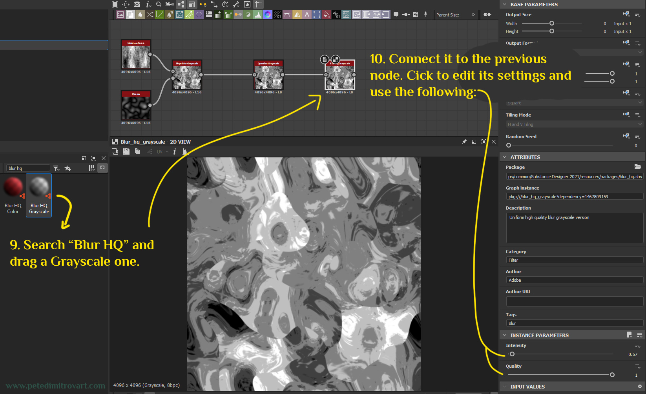Add a pin to the graph
The height and width of the screenshot is (394, 646).
pyautogui.click(x=425, y=15)
